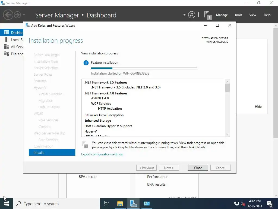Open navigation history dropdown beside forward arrow

pyautogui.click(x=24, y=15)
